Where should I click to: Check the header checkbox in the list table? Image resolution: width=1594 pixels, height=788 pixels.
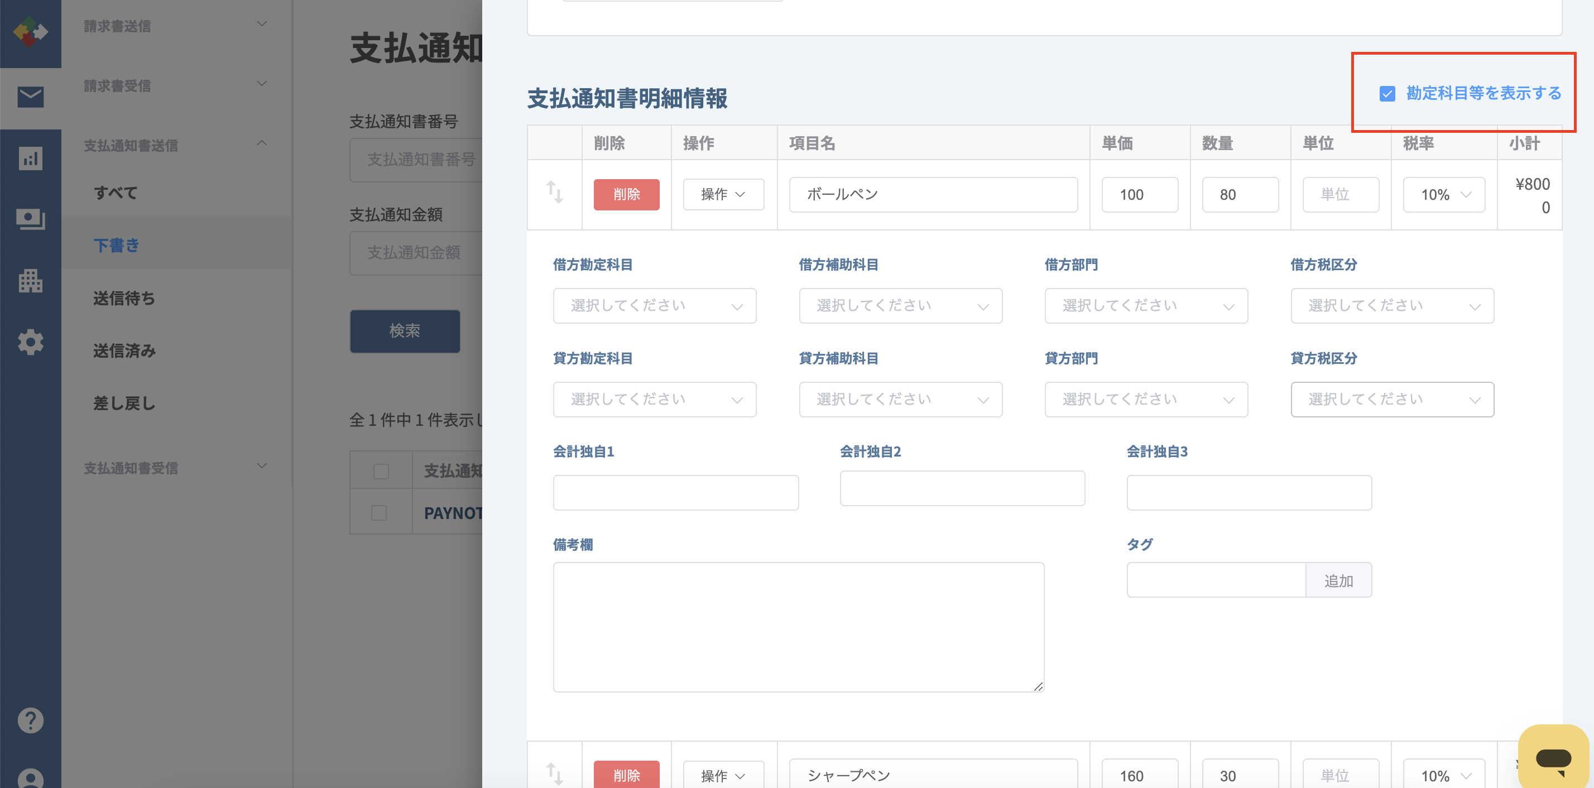381,472
